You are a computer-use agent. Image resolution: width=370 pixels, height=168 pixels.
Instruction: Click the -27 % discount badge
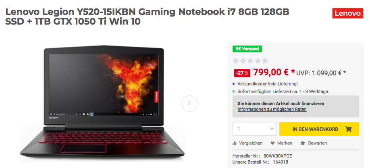pyautogui.click(x=242, y=73)
